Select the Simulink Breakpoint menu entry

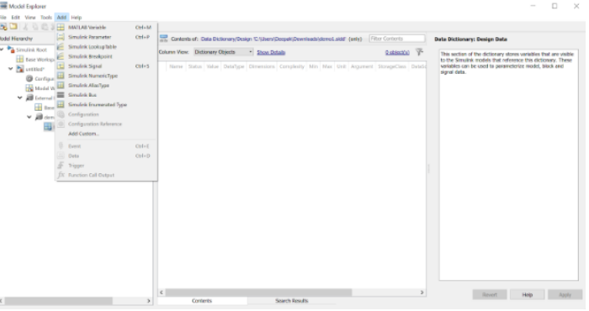tap(106, 56)
